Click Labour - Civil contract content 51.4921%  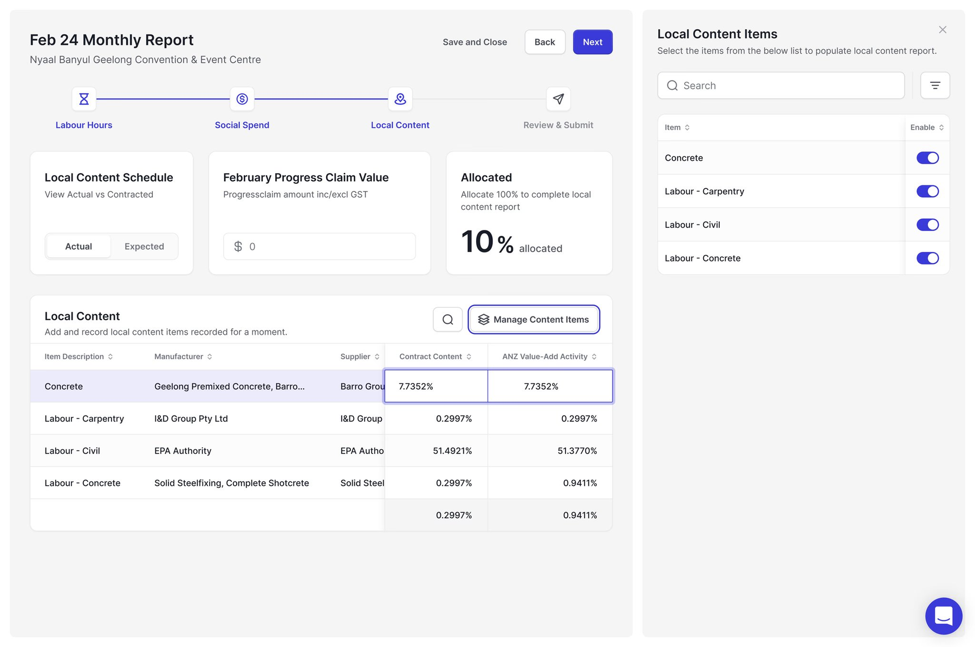[x=452, y=451]
